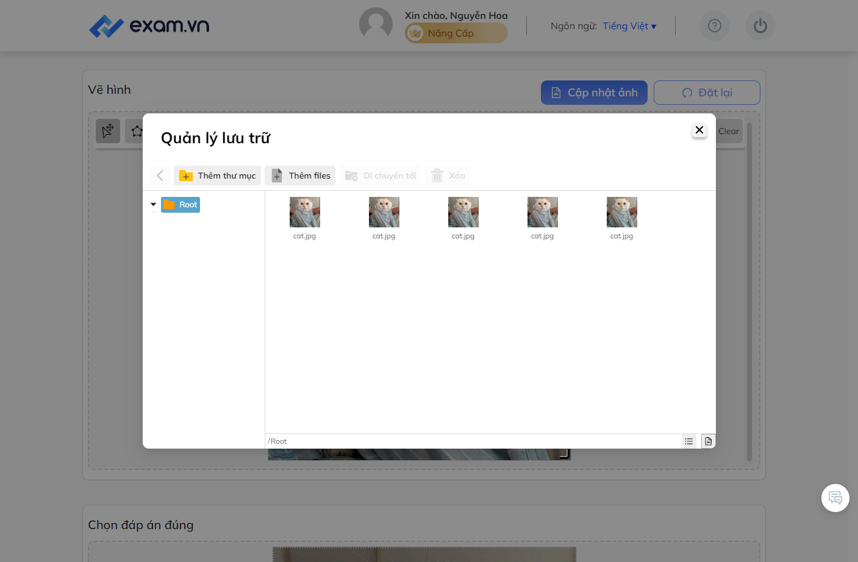Open the user avatar profile
The image size is (858, 562).
tap(376, 24)
